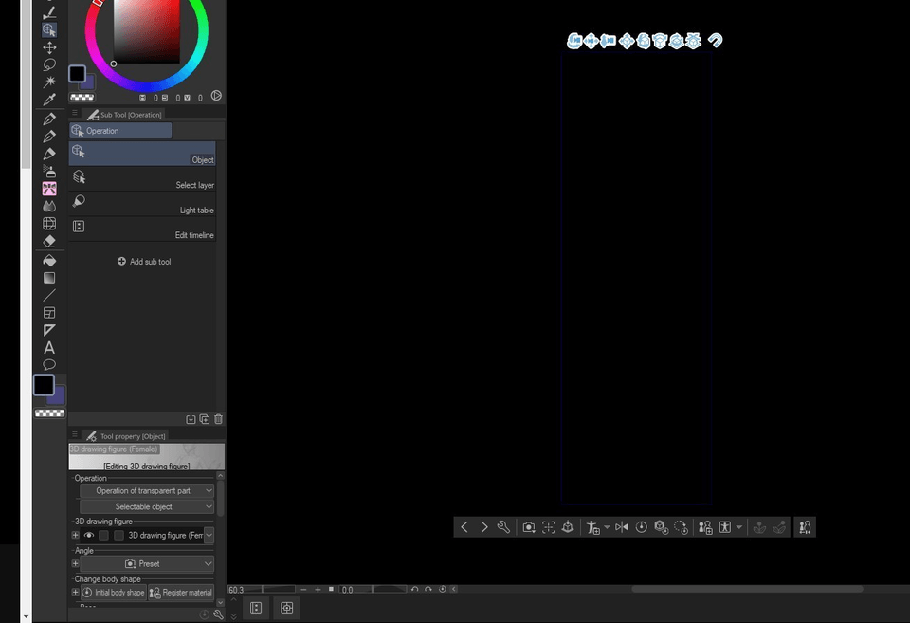Delete sub tool with trash icon
This screenshot has width=910, height=623.
point(218,419)
